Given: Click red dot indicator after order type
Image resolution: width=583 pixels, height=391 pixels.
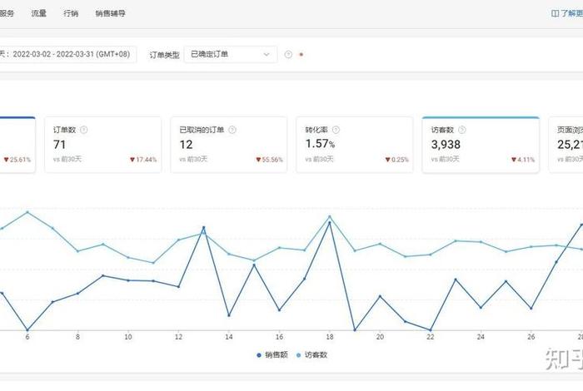Looking at the screenshot, I should point(301,55).
